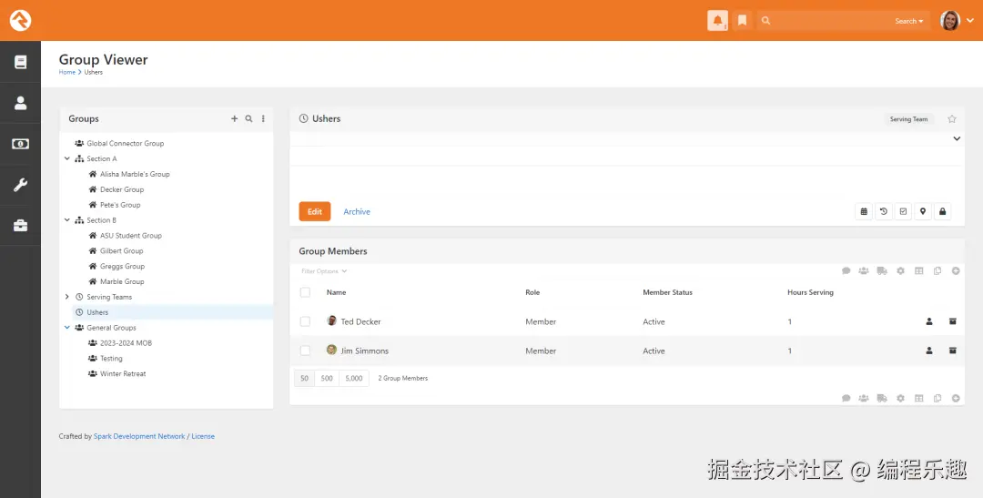
Task: Open the bookmarks icon in header
Action: tap(742, 20)
